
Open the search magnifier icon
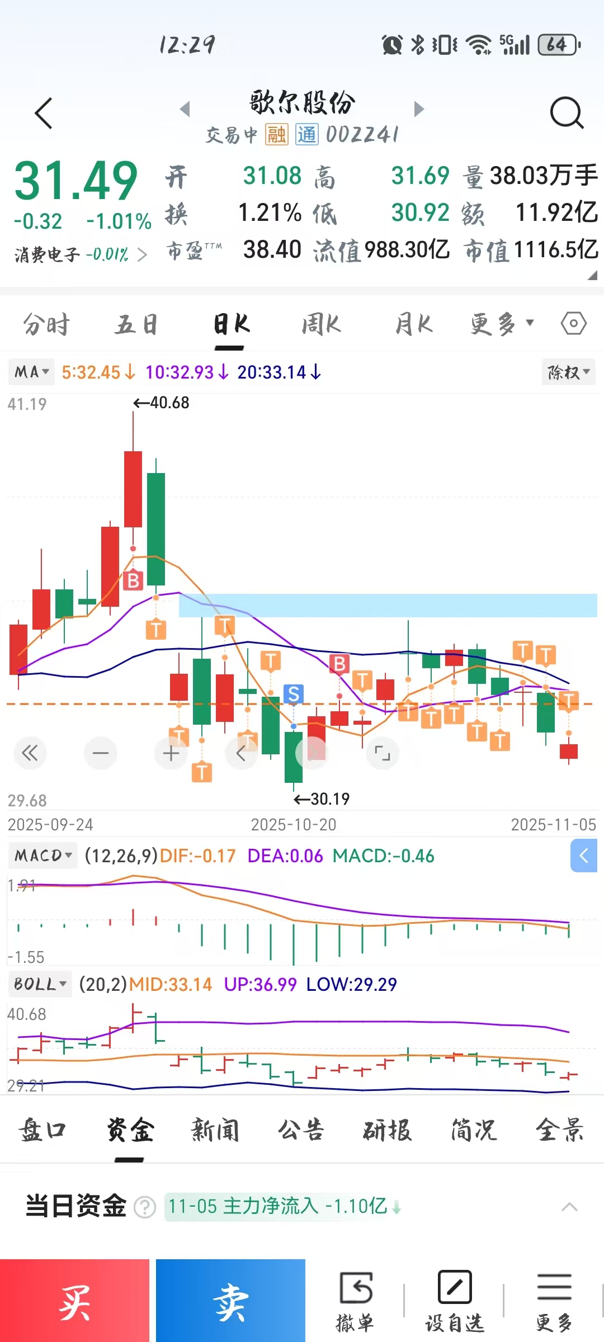click(567, 113)
